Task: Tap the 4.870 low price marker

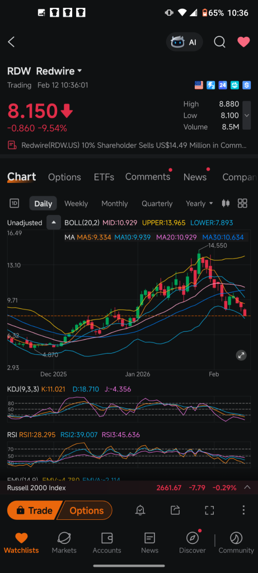Action: pyautogui.click(x=50, y=355)
